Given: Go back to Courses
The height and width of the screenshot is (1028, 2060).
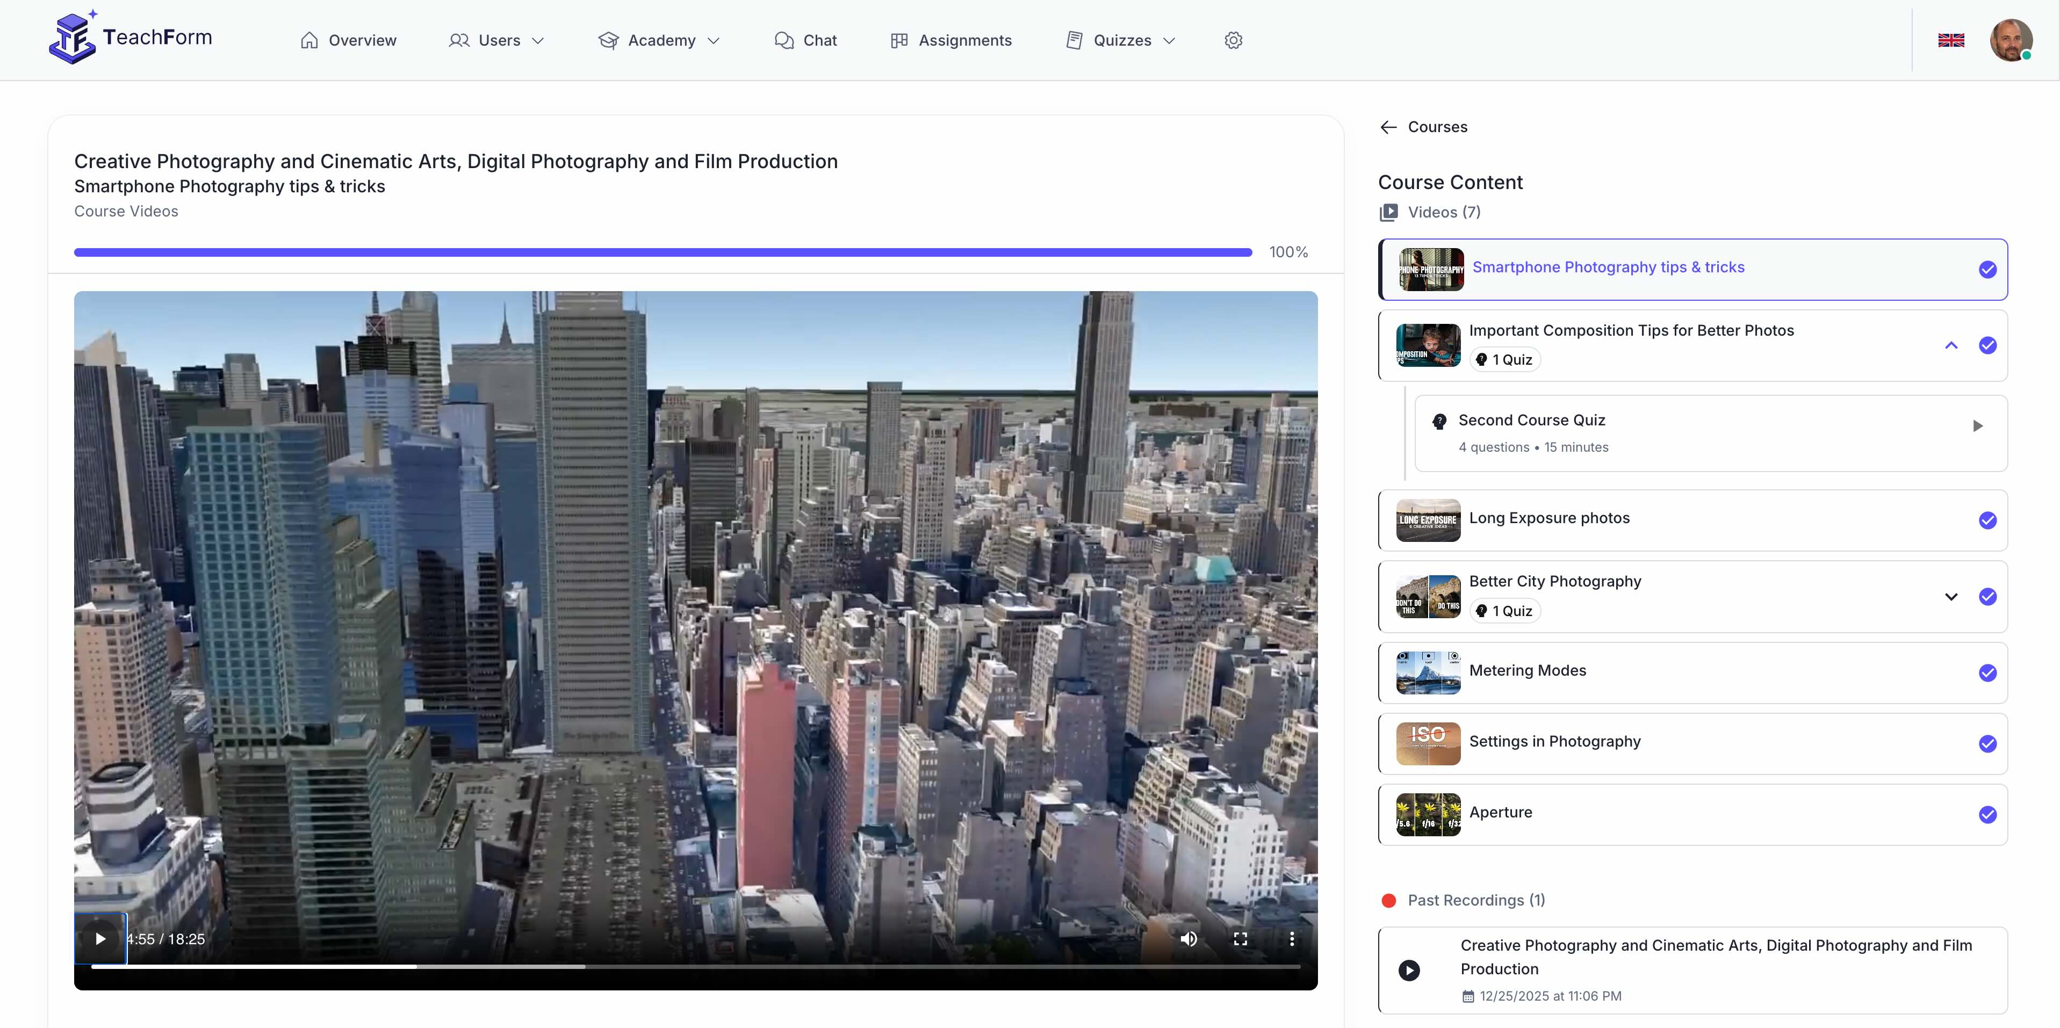Looking at the screenshot, I should pyautogui.click(x=1423, y=126).
